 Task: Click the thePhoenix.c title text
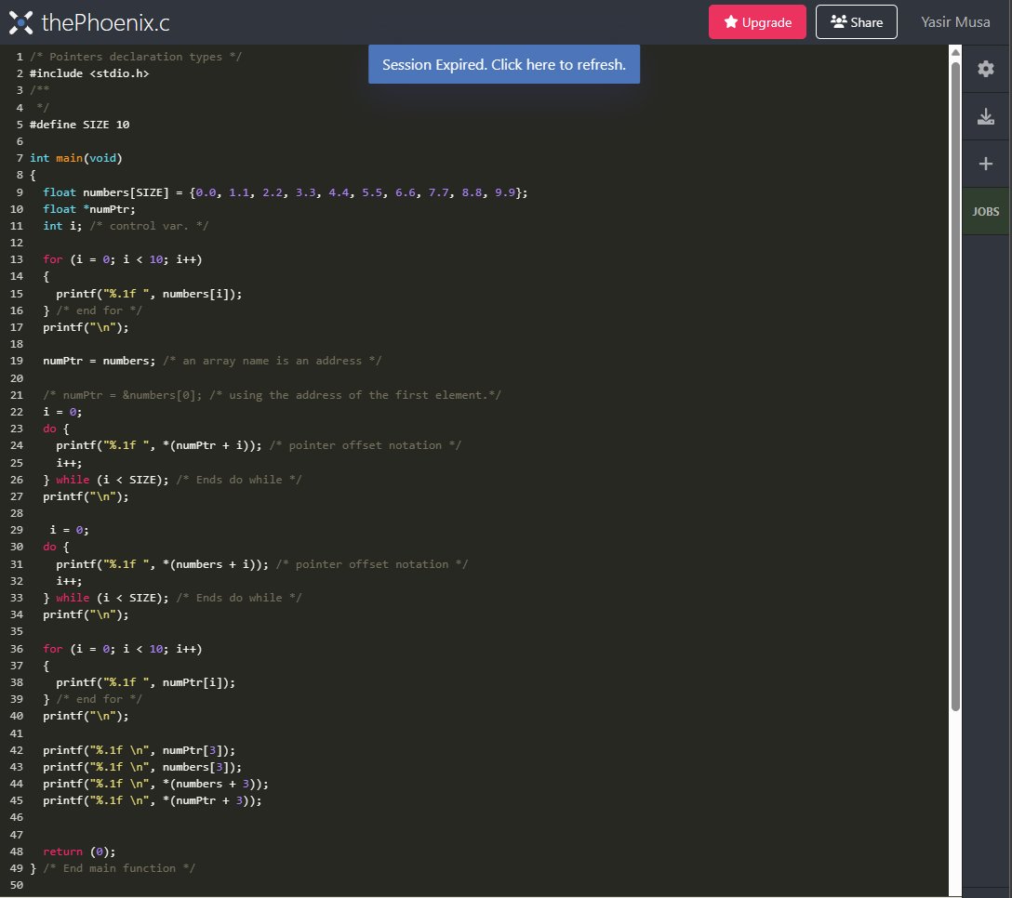pyautogui.click(x=106, y=22)
